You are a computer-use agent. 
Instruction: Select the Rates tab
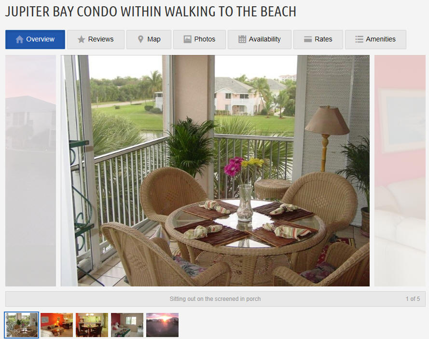(x=318, y=40)
